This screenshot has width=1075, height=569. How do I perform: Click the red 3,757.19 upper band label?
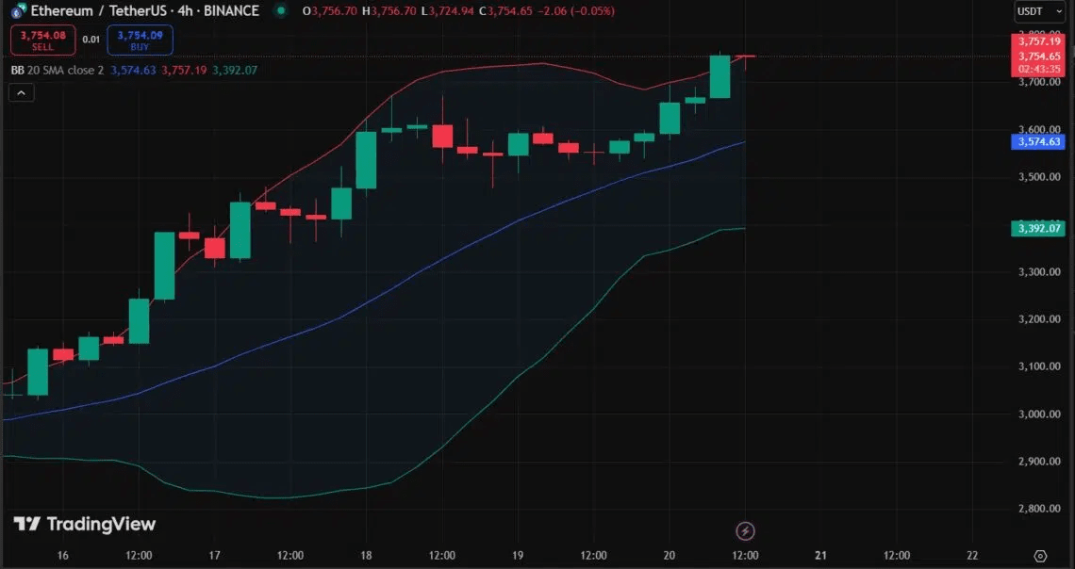pyautogui.click(x=1038, y=41)
